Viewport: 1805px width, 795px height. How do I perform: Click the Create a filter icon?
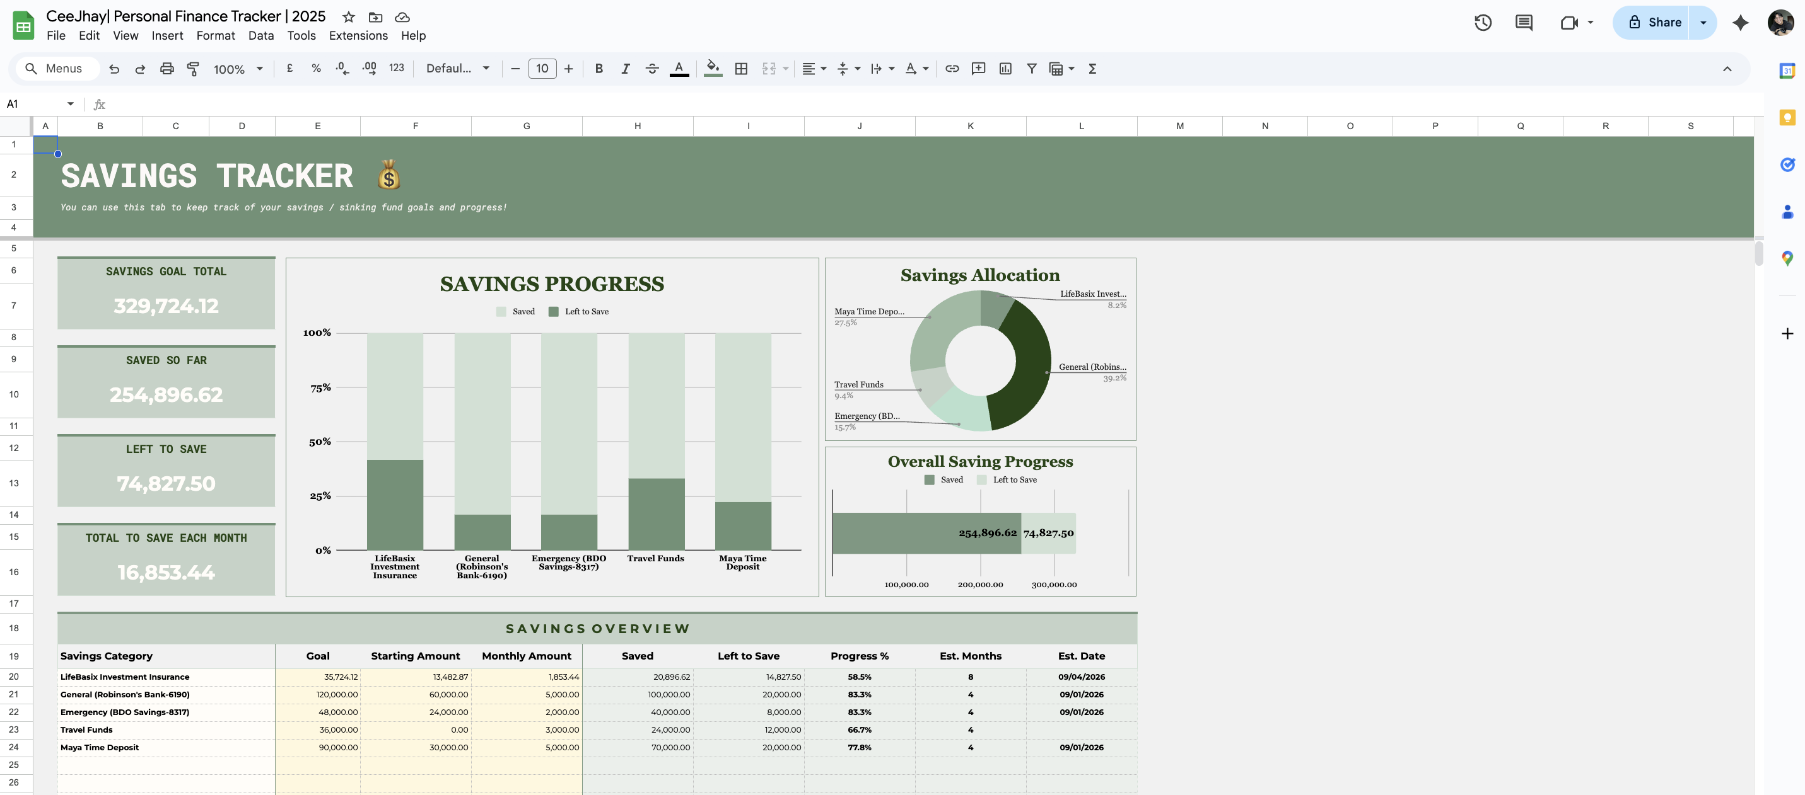pos(1031,69)
